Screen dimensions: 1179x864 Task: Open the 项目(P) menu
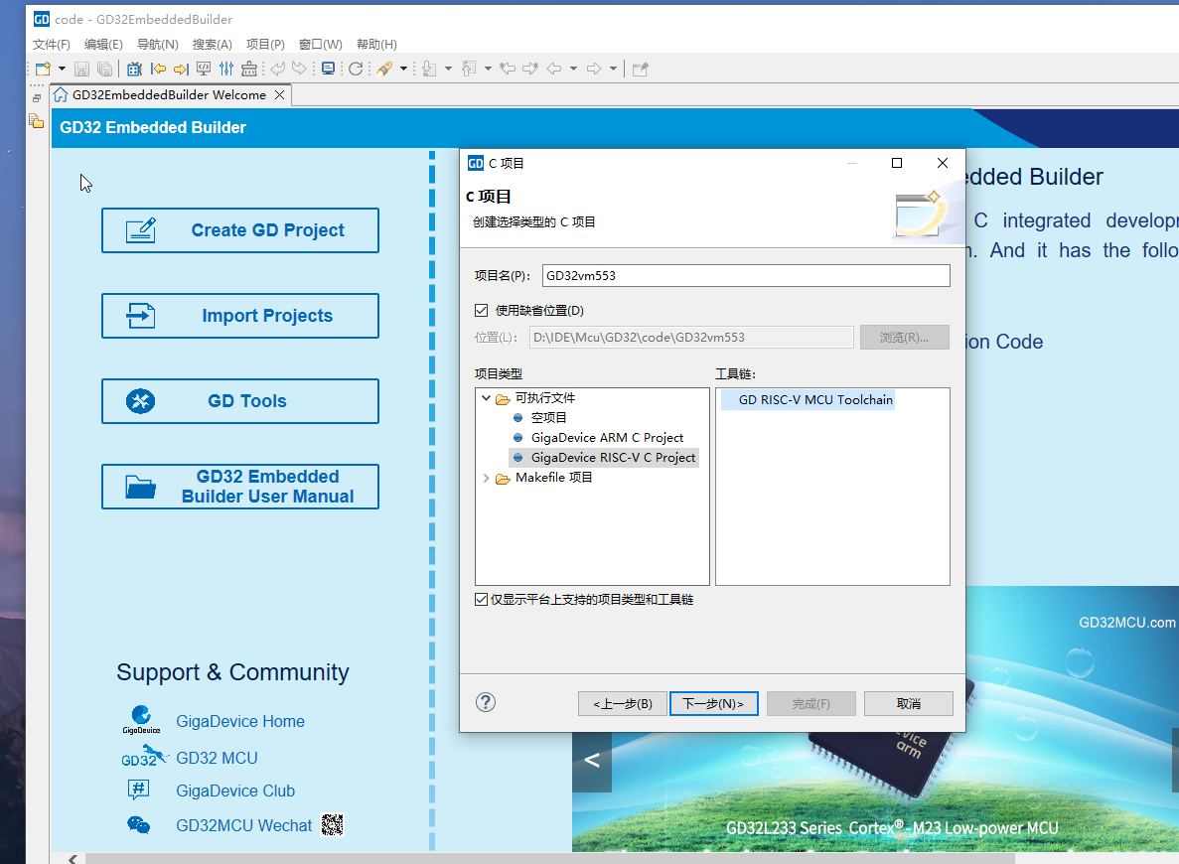(265, 45)
